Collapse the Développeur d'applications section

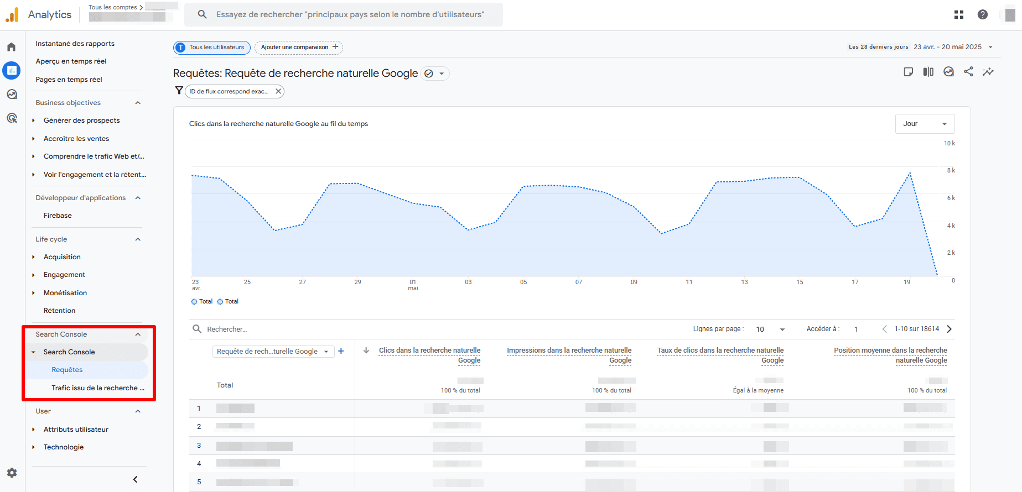138,198
